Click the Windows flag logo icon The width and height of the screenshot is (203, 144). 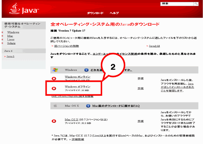click(x=55, y=70)
